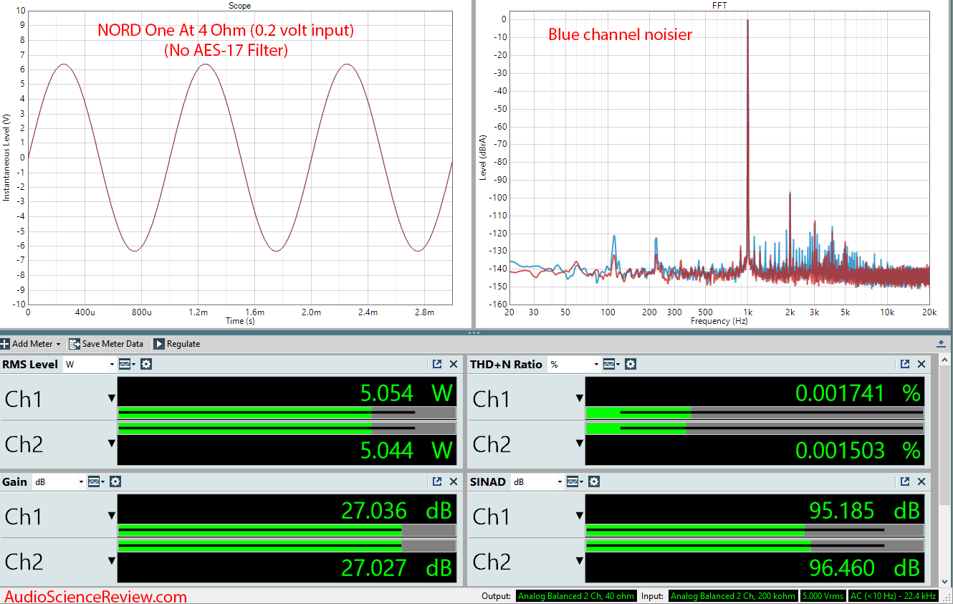Click the Ch2 THD+N Ratio bargraph
This screenshot has width=953, height=604.
click(x=755, y=428)
